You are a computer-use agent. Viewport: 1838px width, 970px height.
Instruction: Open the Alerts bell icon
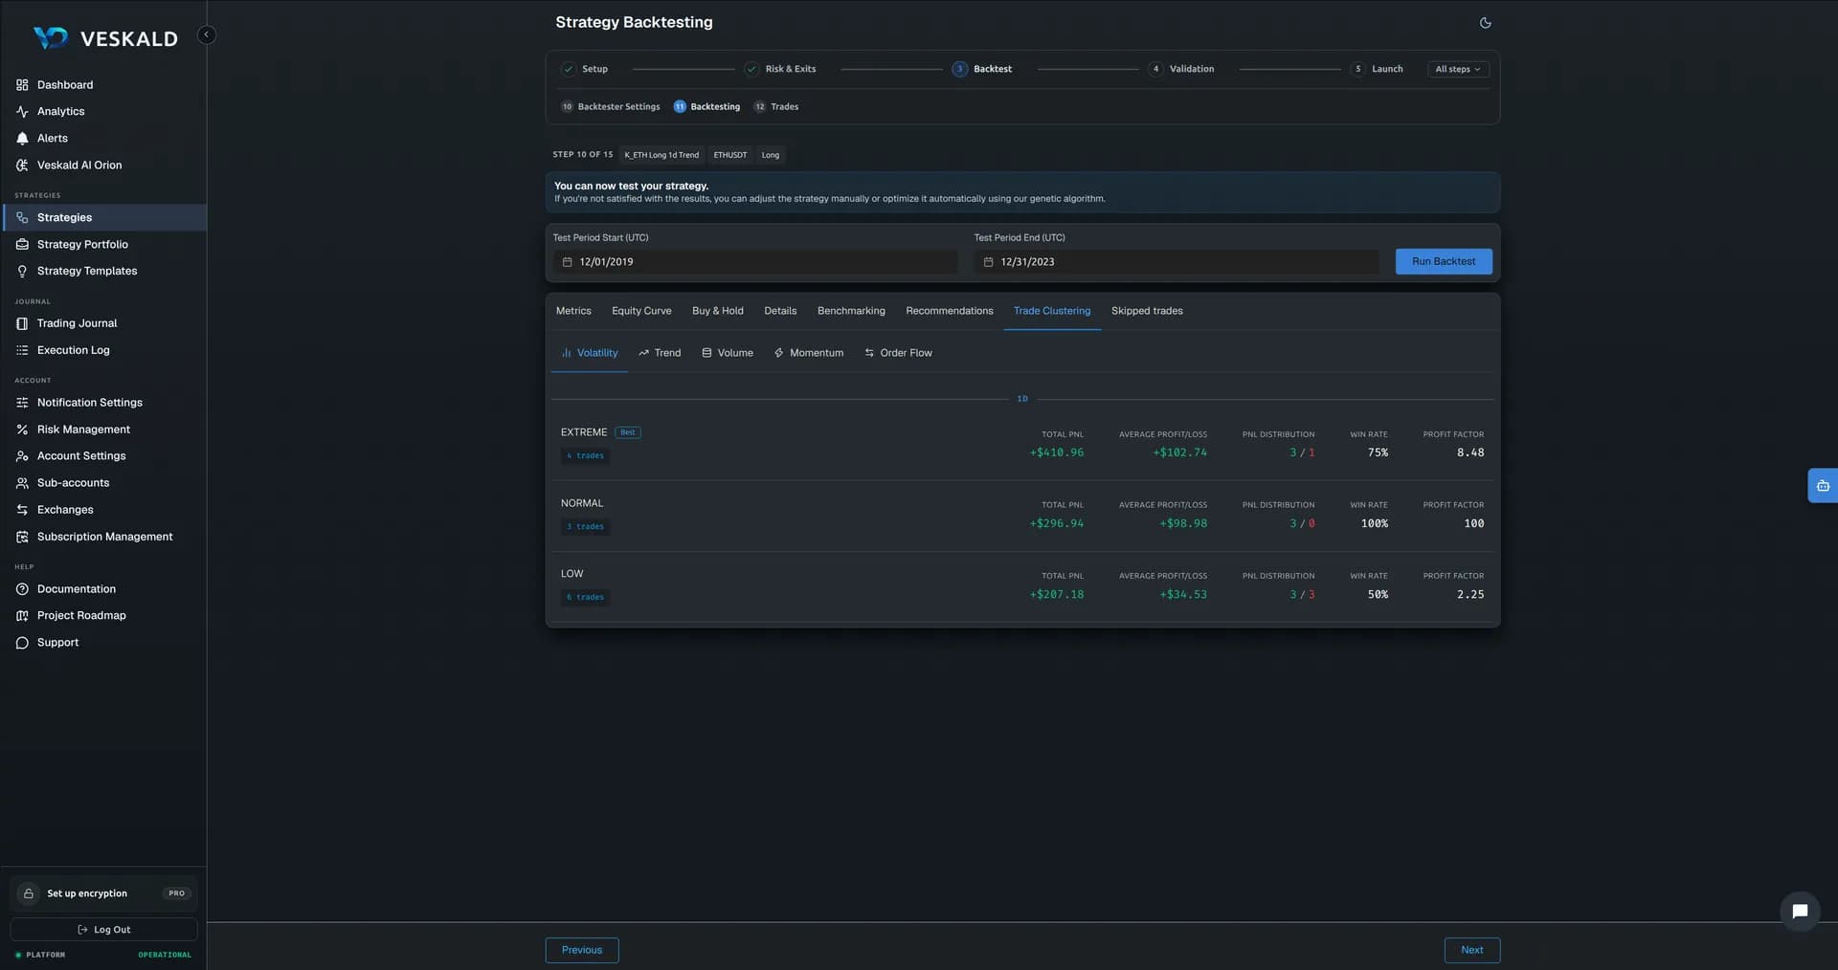(22, 139)
